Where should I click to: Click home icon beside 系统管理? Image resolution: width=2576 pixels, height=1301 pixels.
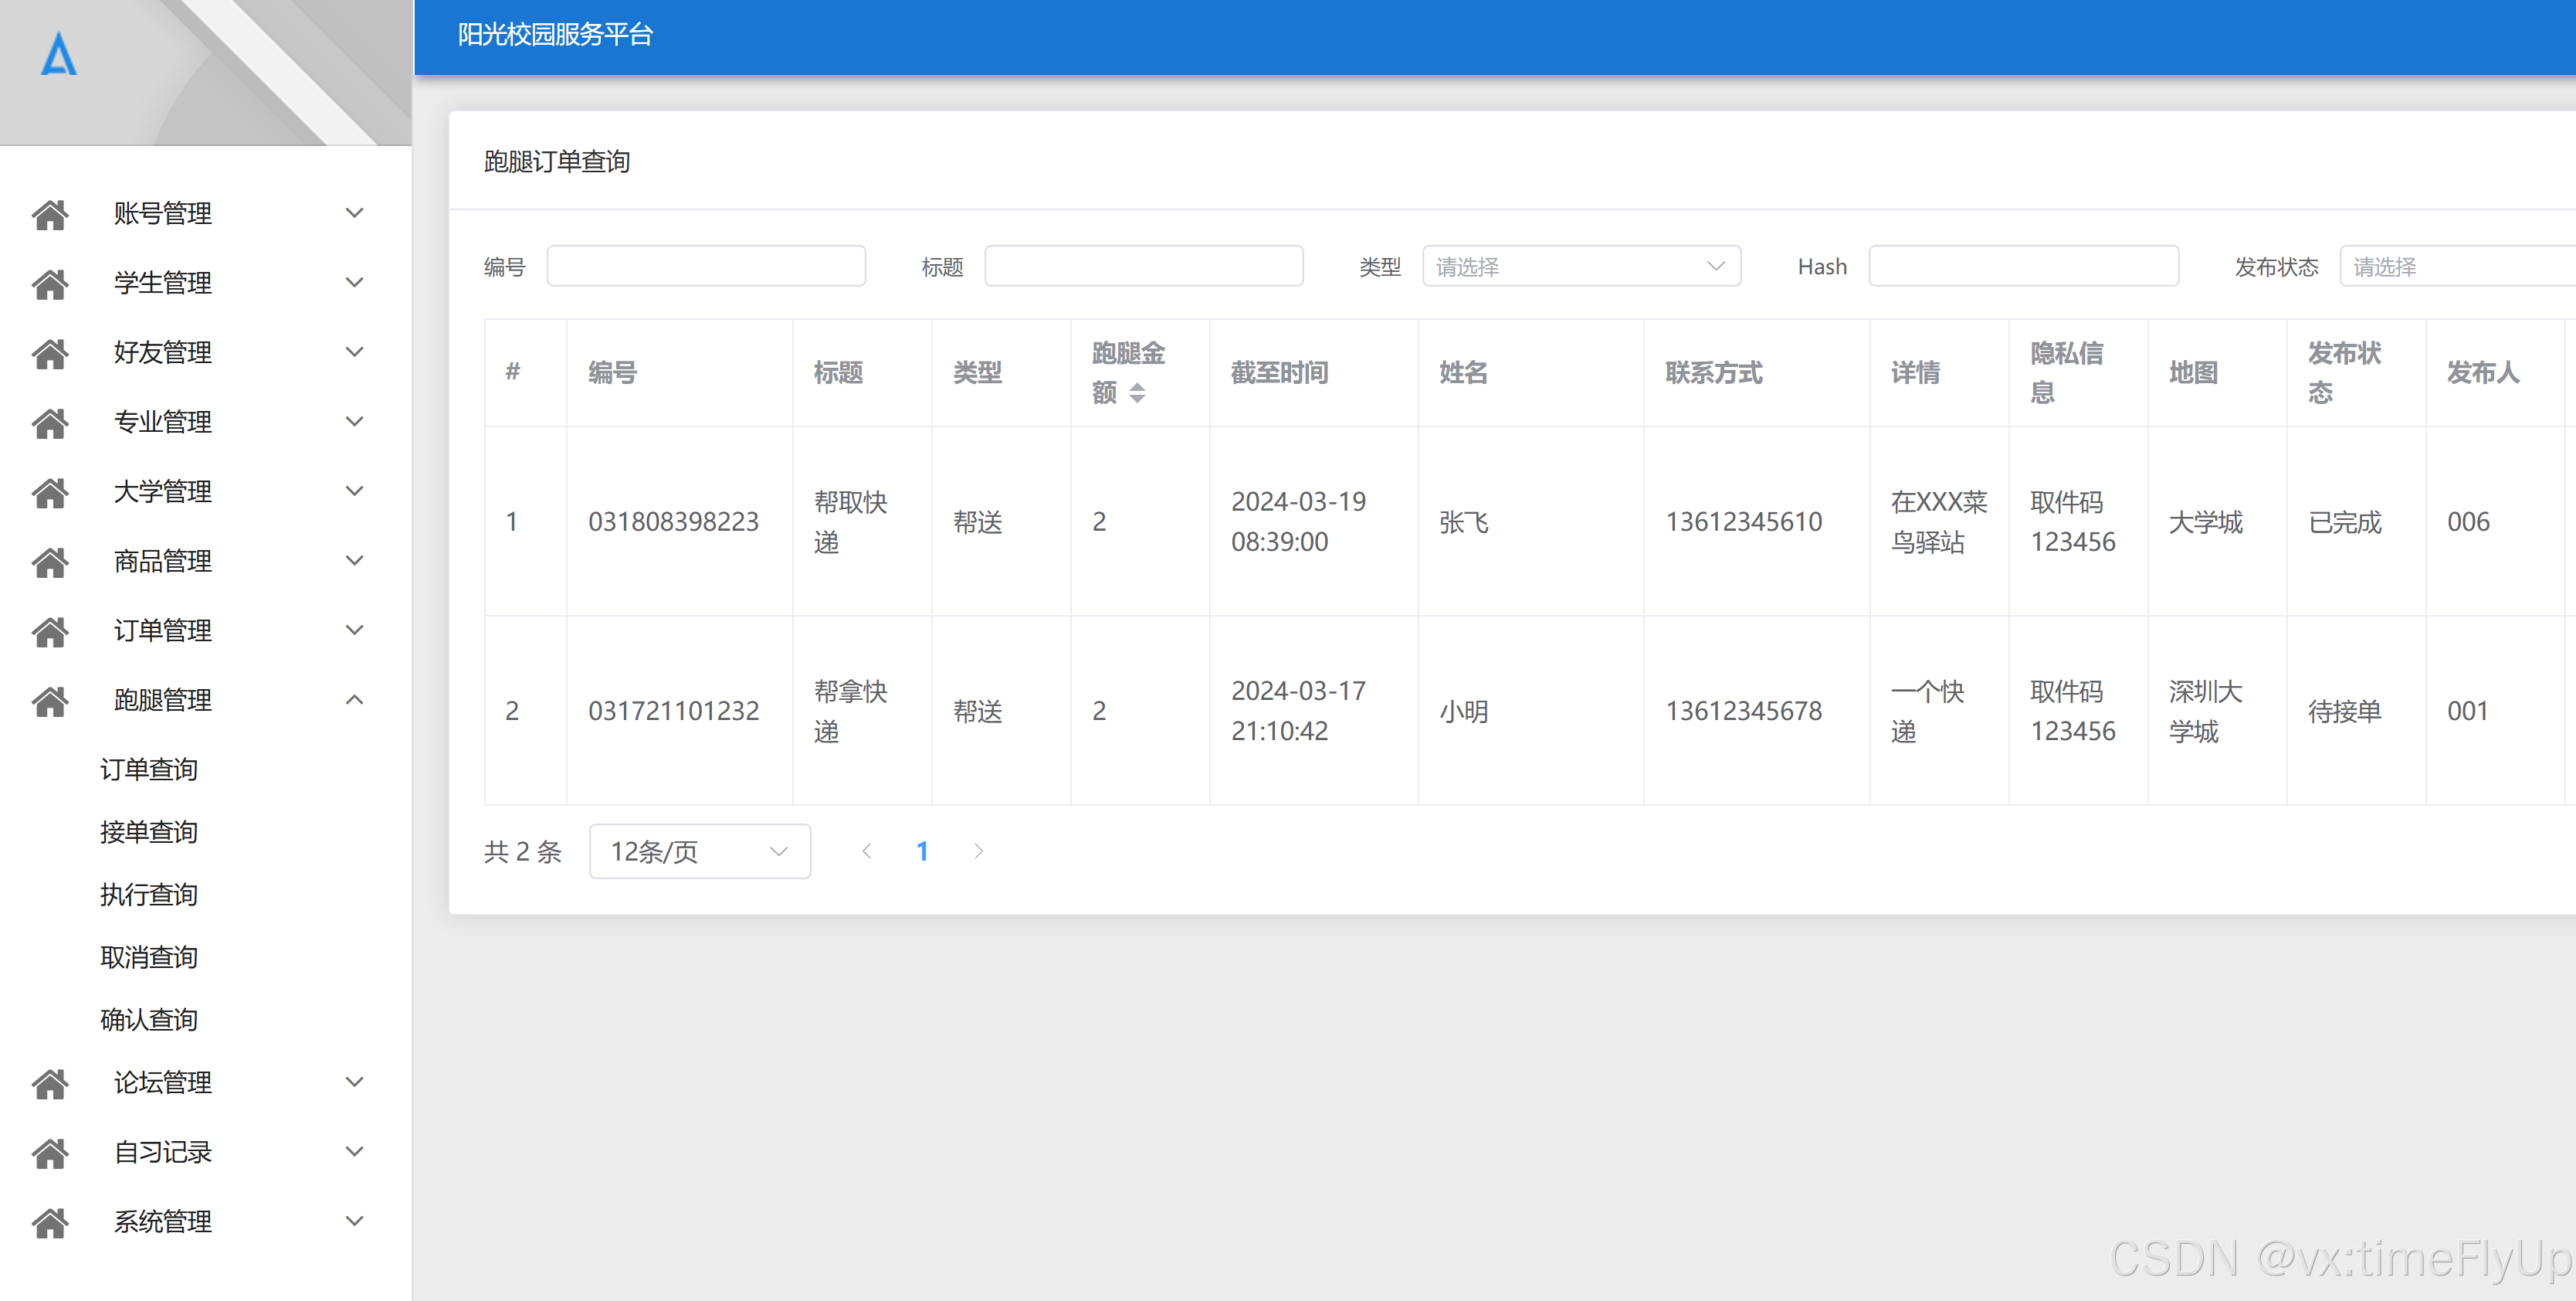pyautogui.click(x=50, y=1222)
